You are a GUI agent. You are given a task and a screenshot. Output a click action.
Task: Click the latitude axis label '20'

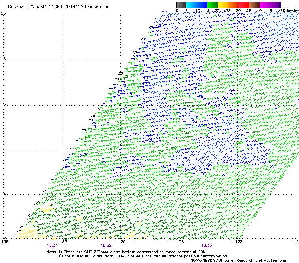click(3, 13)
